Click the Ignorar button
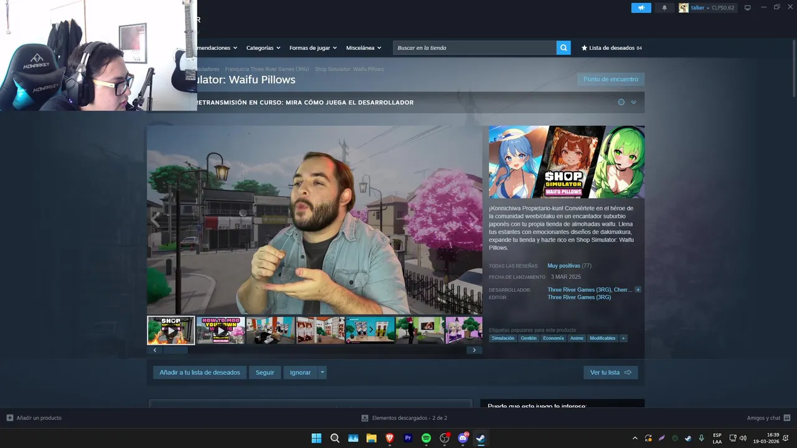The image size is (797, 448). click(x=300, y=373)
